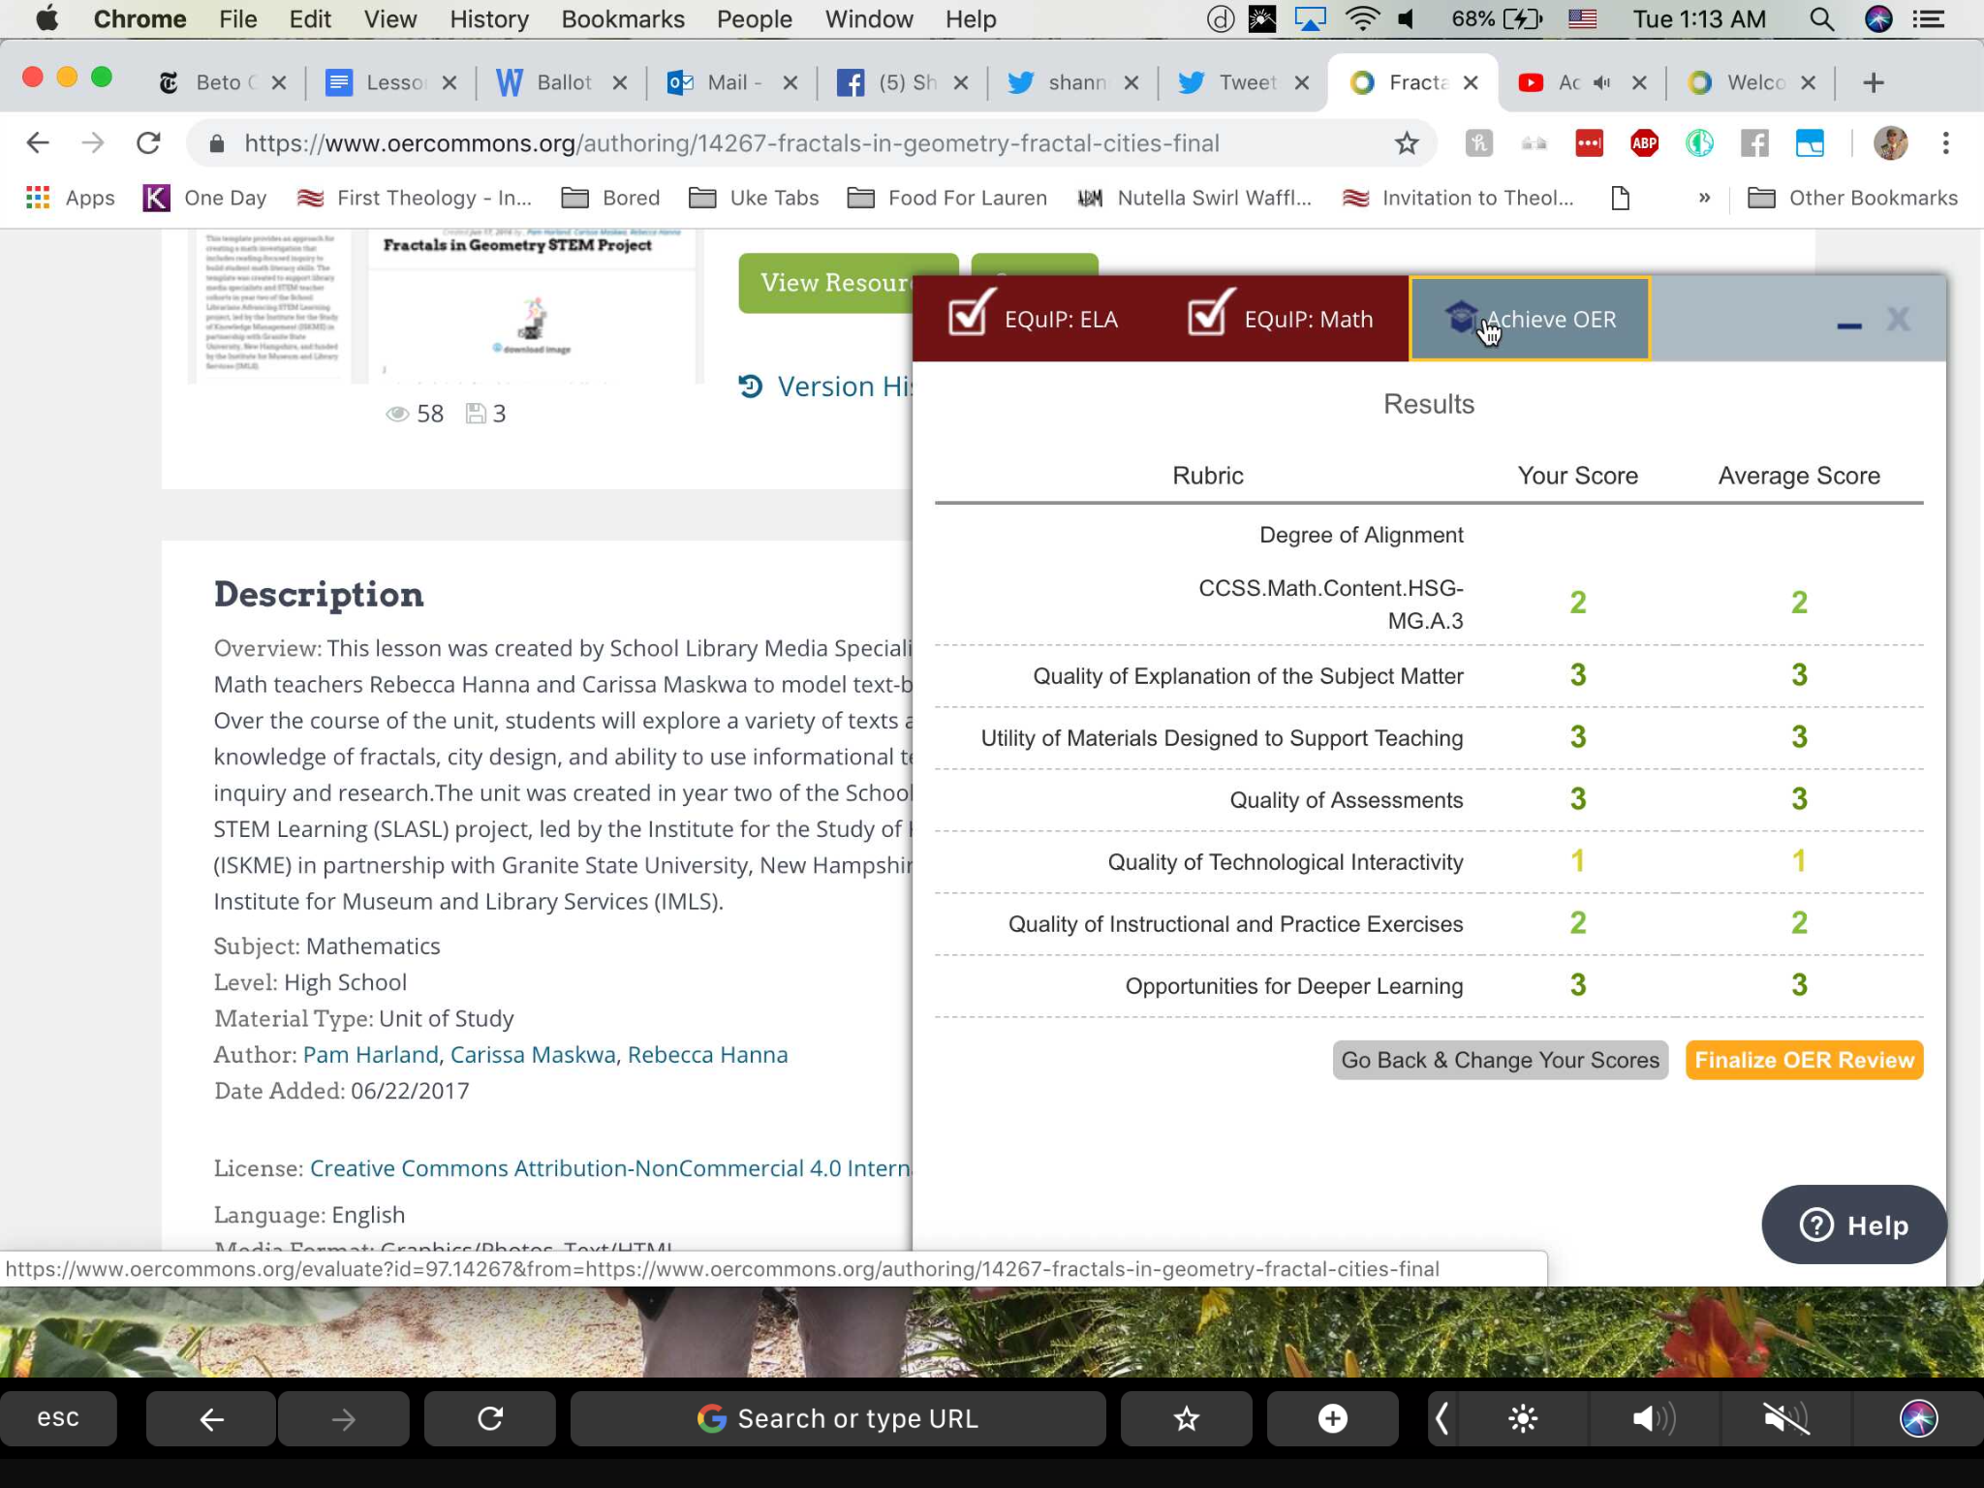Open the macOS Spotlight search icon
The image size is (1984, 1488).
[1821, 19]
